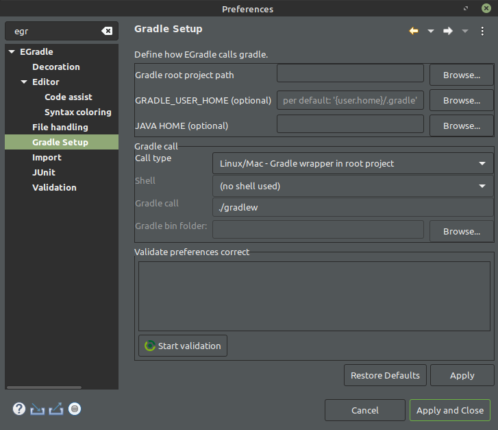Click the round Oomph preference recorder icon

[75, 409]
